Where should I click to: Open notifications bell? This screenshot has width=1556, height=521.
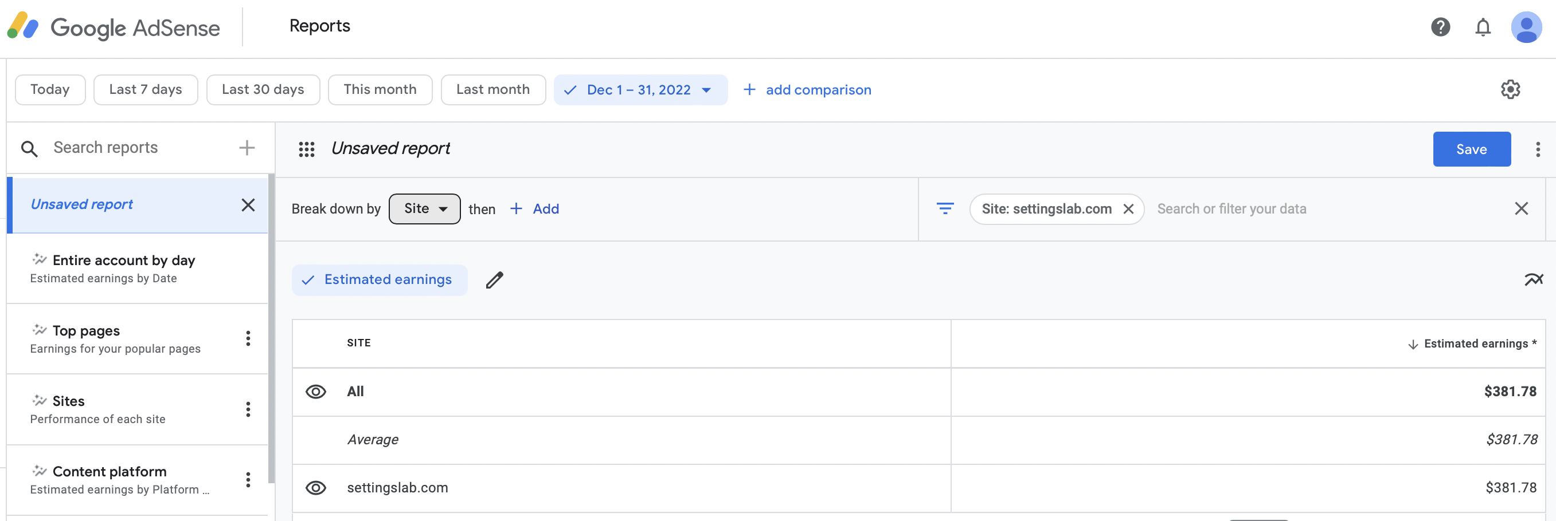coord(1483,27)
